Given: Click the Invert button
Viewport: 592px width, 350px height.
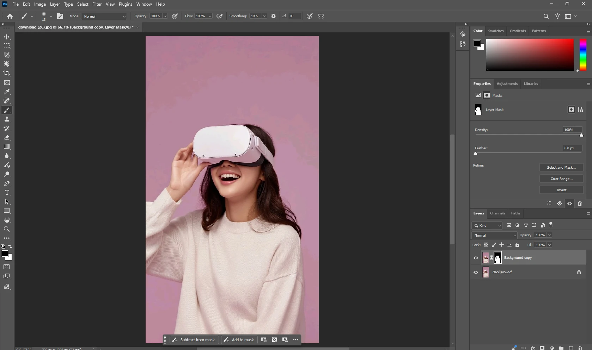Looking at the screenshot, I should (561, 190).
